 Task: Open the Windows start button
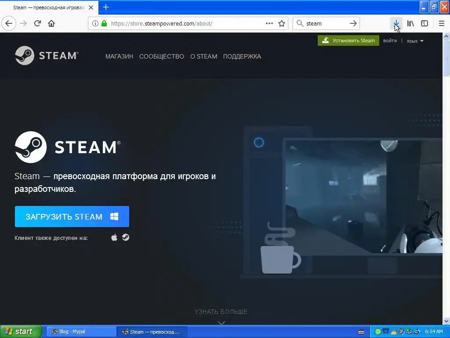pyautogui.click(x=20, y=331)
